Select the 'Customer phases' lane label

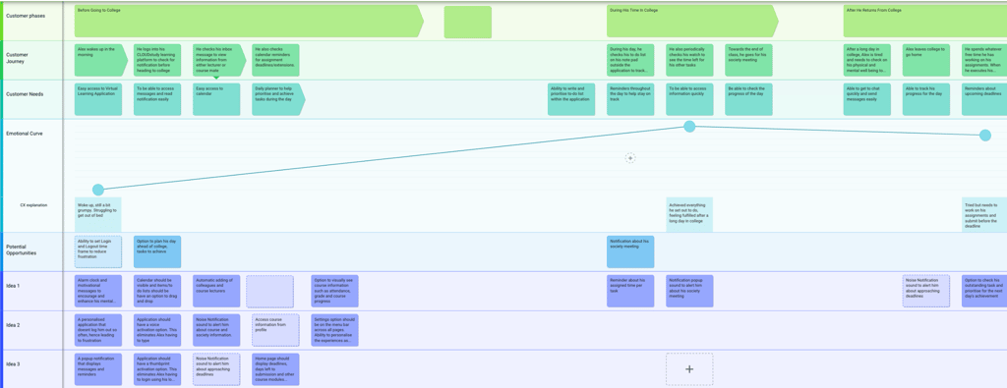click(x=26, y=16)
